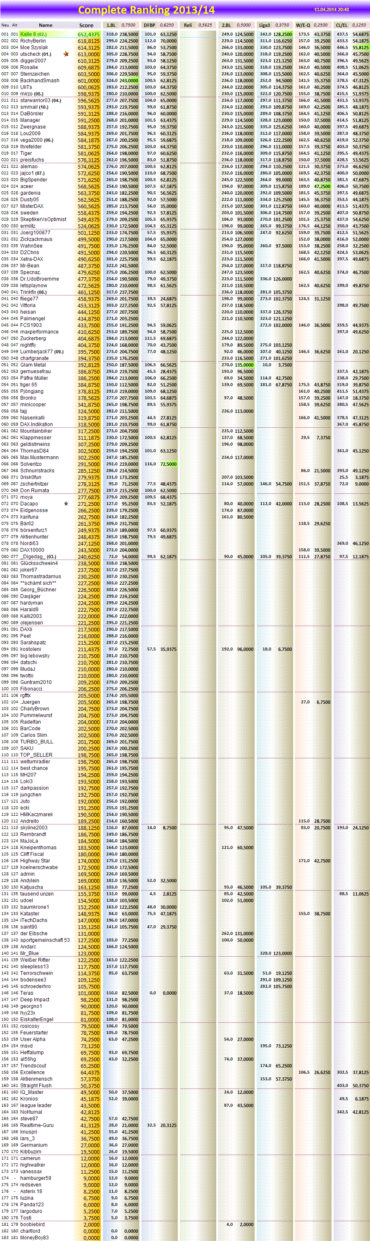Select the name 'skyline2003'
370x1241 pixels.
click(34, 828)
